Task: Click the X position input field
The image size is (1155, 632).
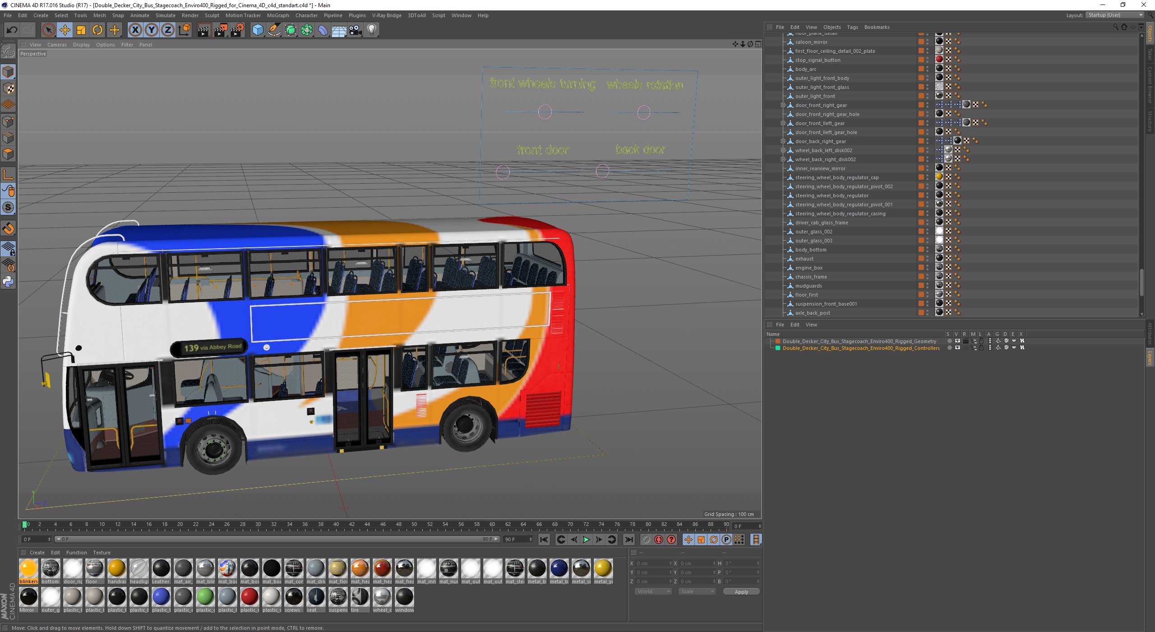Action: pyautogui.click(x=654, y=563)
